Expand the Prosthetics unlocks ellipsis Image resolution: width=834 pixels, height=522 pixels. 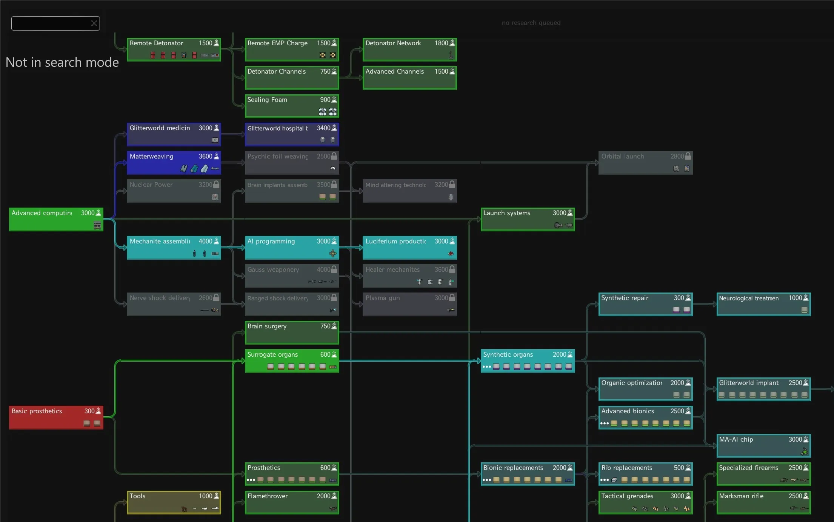point(251,480)
